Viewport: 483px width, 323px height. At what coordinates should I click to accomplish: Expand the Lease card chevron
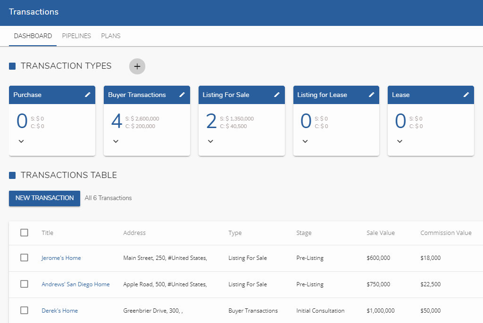click(x=400, y=141)
